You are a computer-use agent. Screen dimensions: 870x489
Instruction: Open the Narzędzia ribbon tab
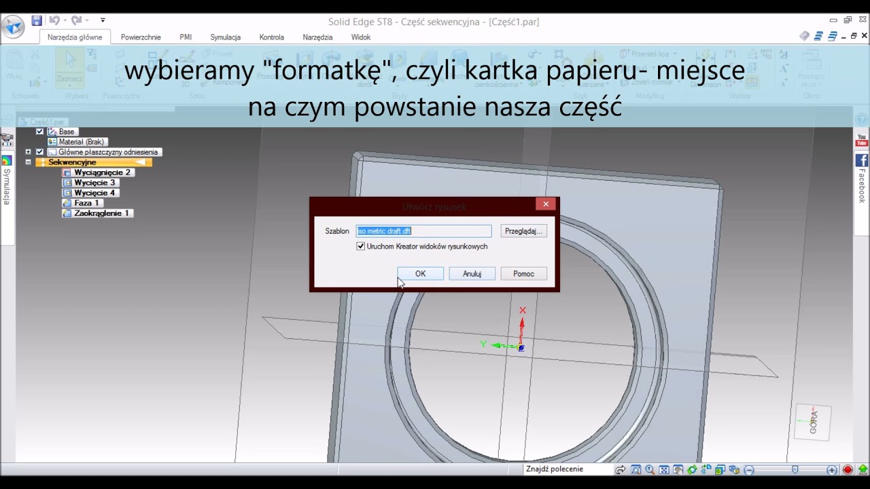coord(317,37)
